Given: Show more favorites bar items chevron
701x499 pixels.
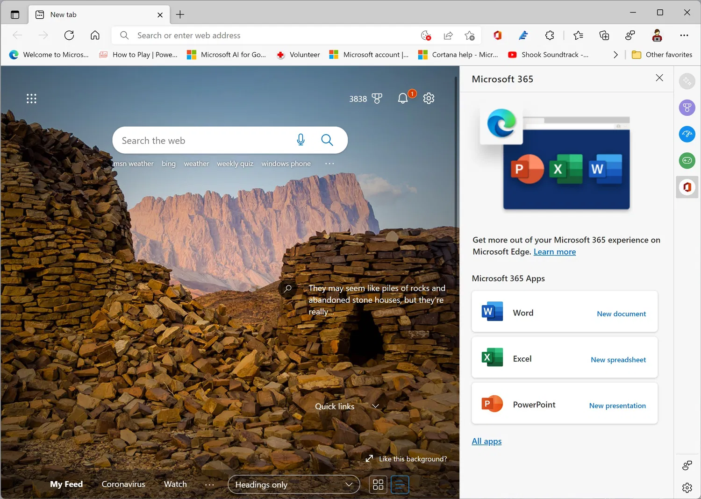Looking at the screenshot, I should (x=615, y=55).
